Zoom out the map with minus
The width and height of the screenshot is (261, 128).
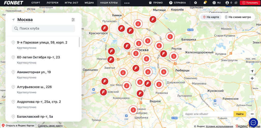(x=252, y=114)
